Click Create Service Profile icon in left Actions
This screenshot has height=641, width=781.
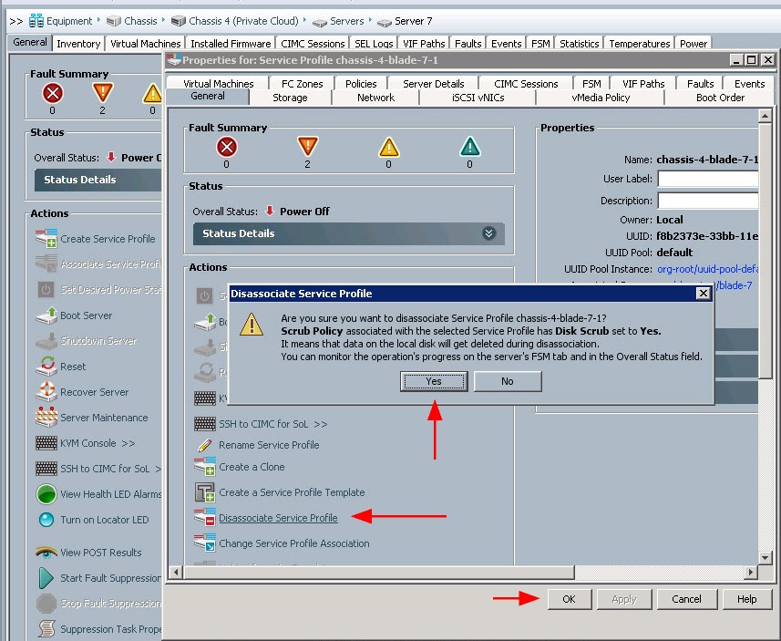click(x=46, y=239)
